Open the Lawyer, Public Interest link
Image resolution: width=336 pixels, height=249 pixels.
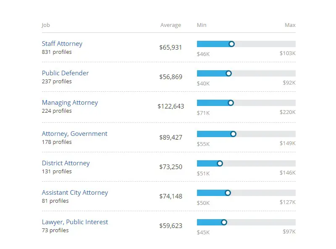point(75,222)
